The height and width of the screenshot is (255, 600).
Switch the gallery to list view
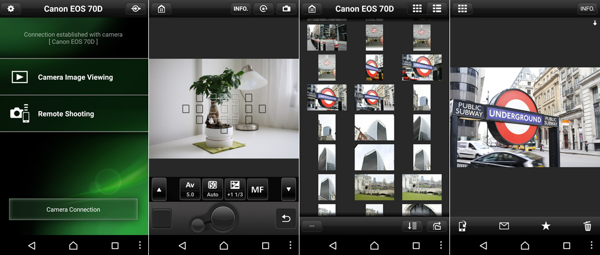coord(437,9)
